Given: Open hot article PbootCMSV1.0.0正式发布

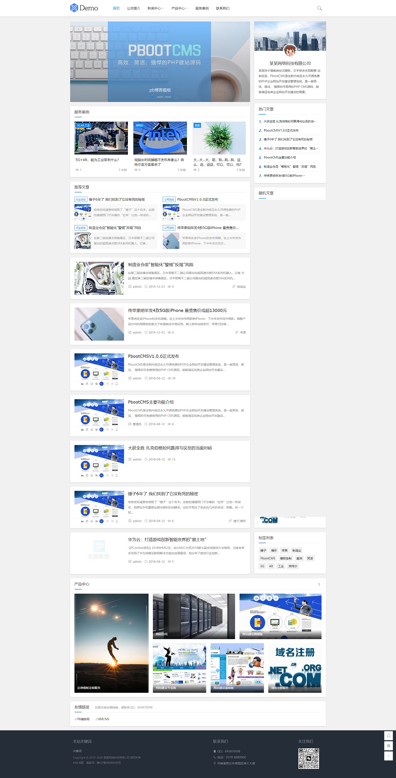Looking at the screenshot, I should pos(281,130).
